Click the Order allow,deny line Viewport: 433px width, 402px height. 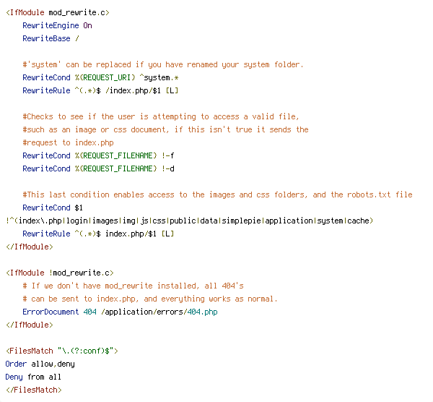click(40, 364)
